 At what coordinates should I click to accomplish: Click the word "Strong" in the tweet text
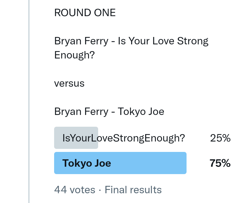[x=193, y=41]
